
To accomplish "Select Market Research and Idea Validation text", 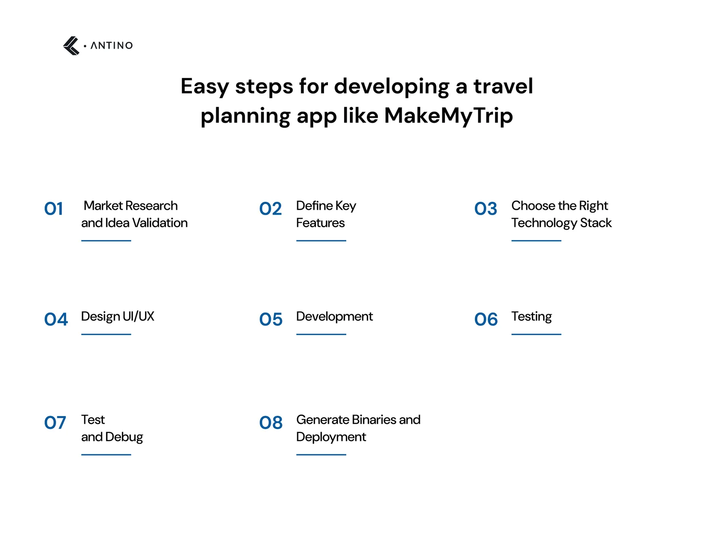I will pos(134,214).
